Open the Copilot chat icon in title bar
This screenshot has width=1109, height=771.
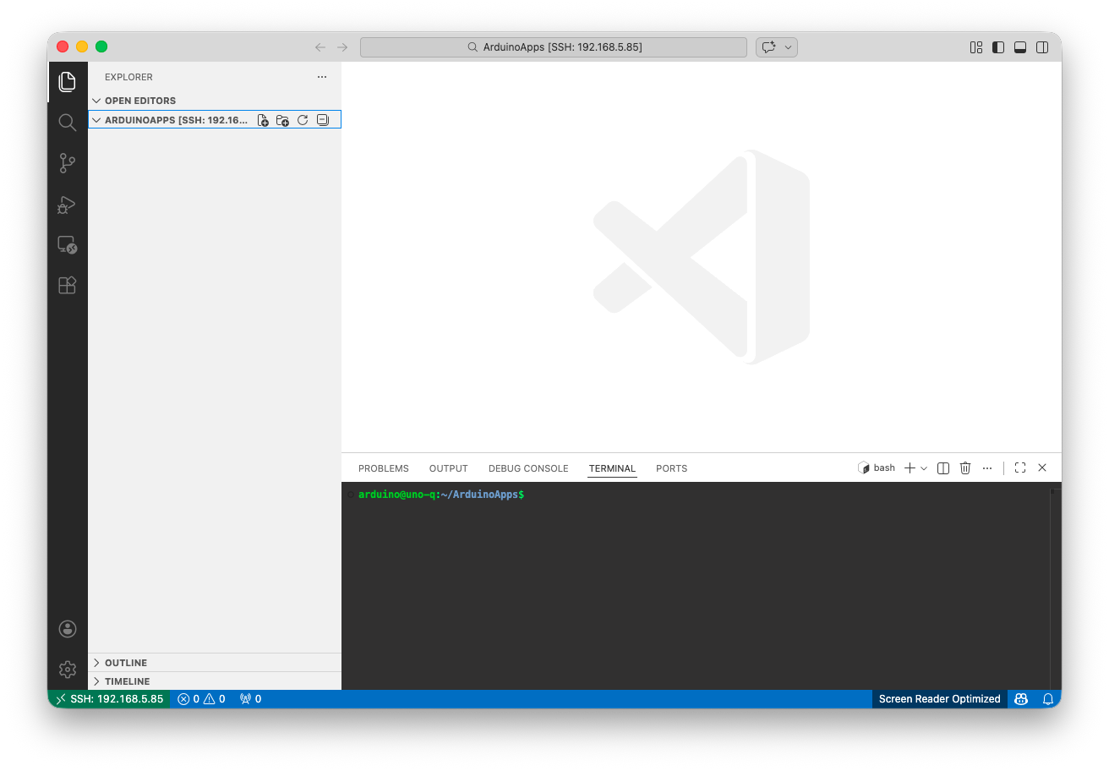768,47
